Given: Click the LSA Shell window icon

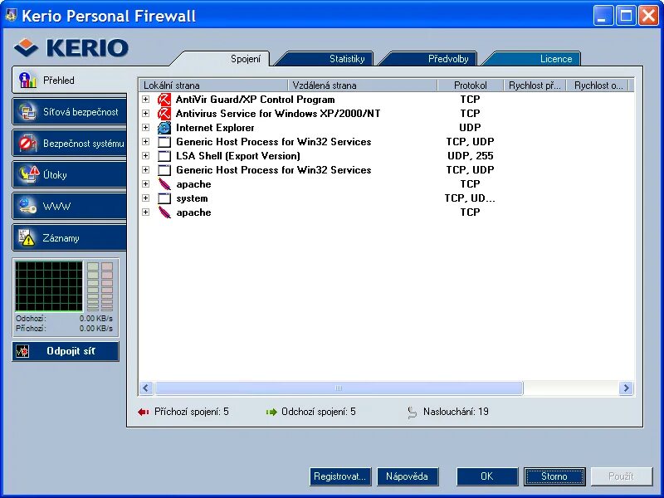Looking at the screenshot, I should (164, 156).
